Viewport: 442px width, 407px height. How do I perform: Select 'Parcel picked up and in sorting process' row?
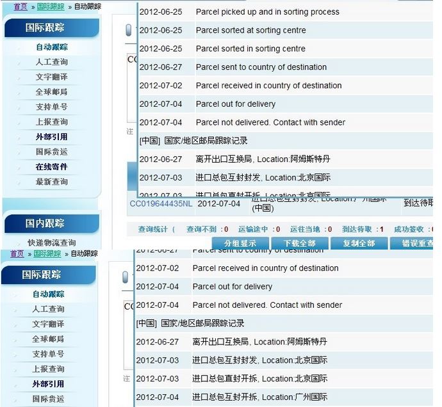pos(267,12)
